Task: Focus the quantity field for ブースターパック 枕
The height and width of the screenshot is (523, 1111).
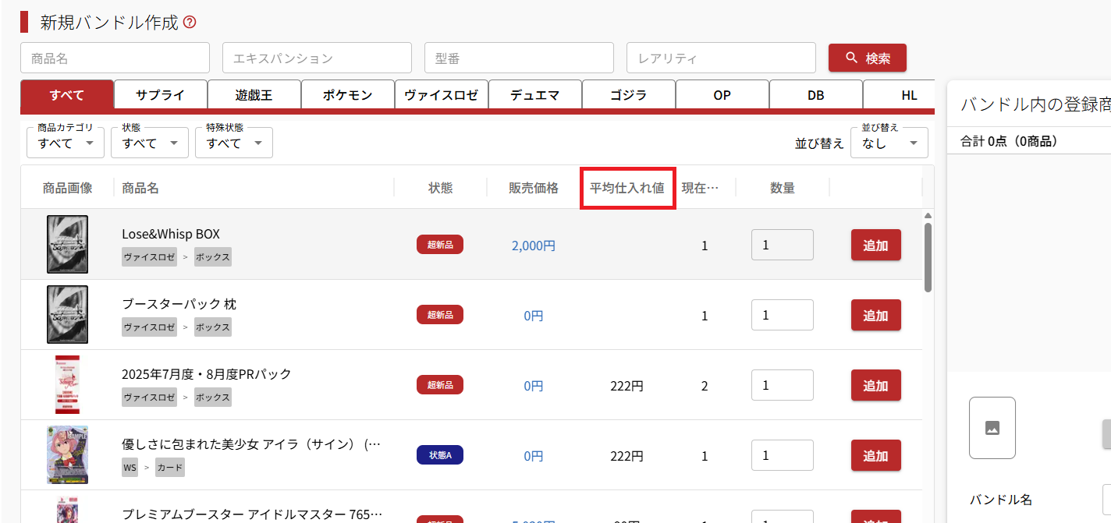Action: click(x=782, y=315)
